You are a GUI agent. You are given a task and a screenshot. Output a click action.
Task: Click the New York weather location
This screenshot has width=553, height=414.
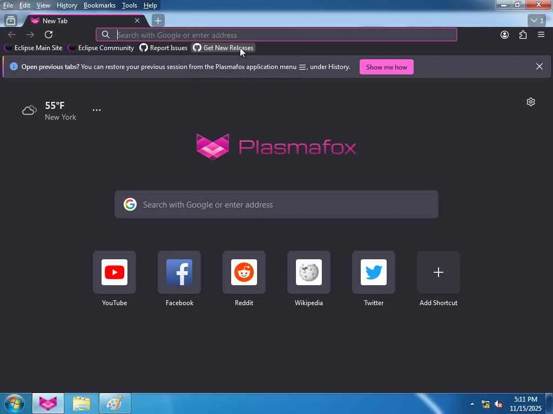click(60, 117)
